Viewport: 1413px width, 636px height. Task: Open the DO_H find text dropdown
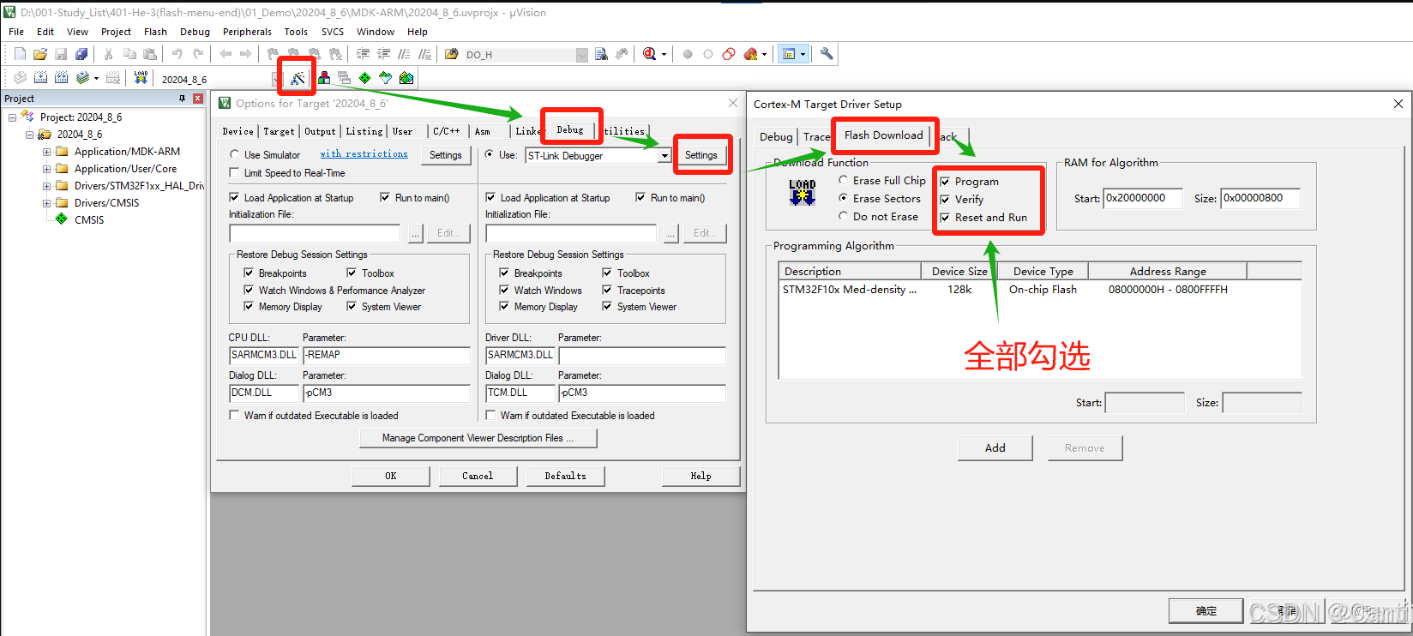[582, 55]
